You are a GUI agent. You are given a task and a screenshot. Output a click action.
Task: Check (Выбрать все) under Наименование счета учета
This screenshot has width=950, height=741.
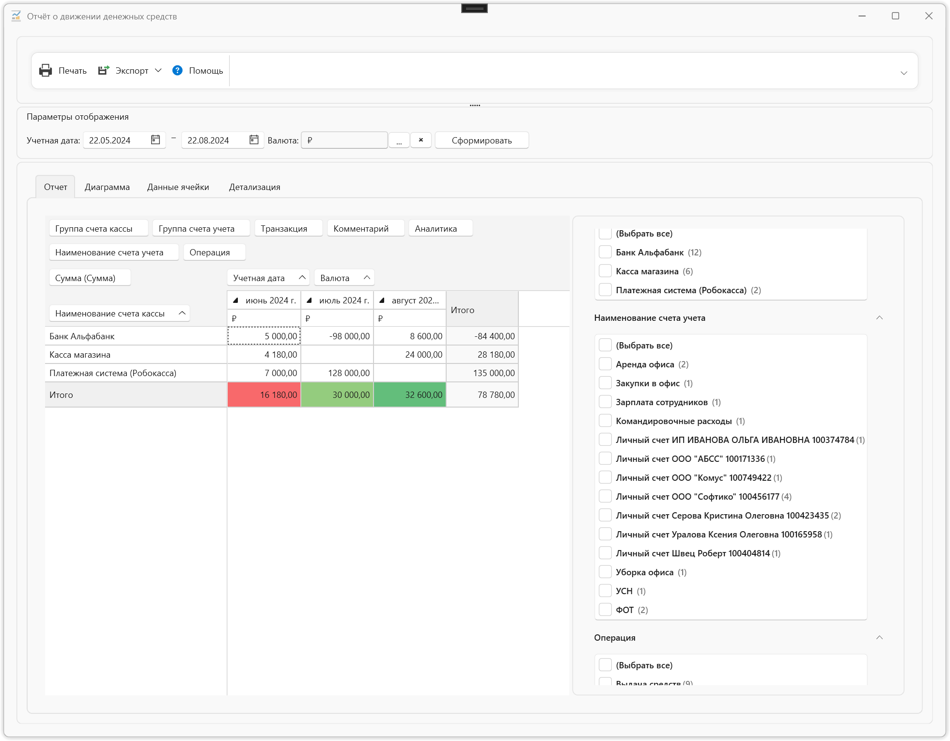pyautogui.click(x=605, y=345)
